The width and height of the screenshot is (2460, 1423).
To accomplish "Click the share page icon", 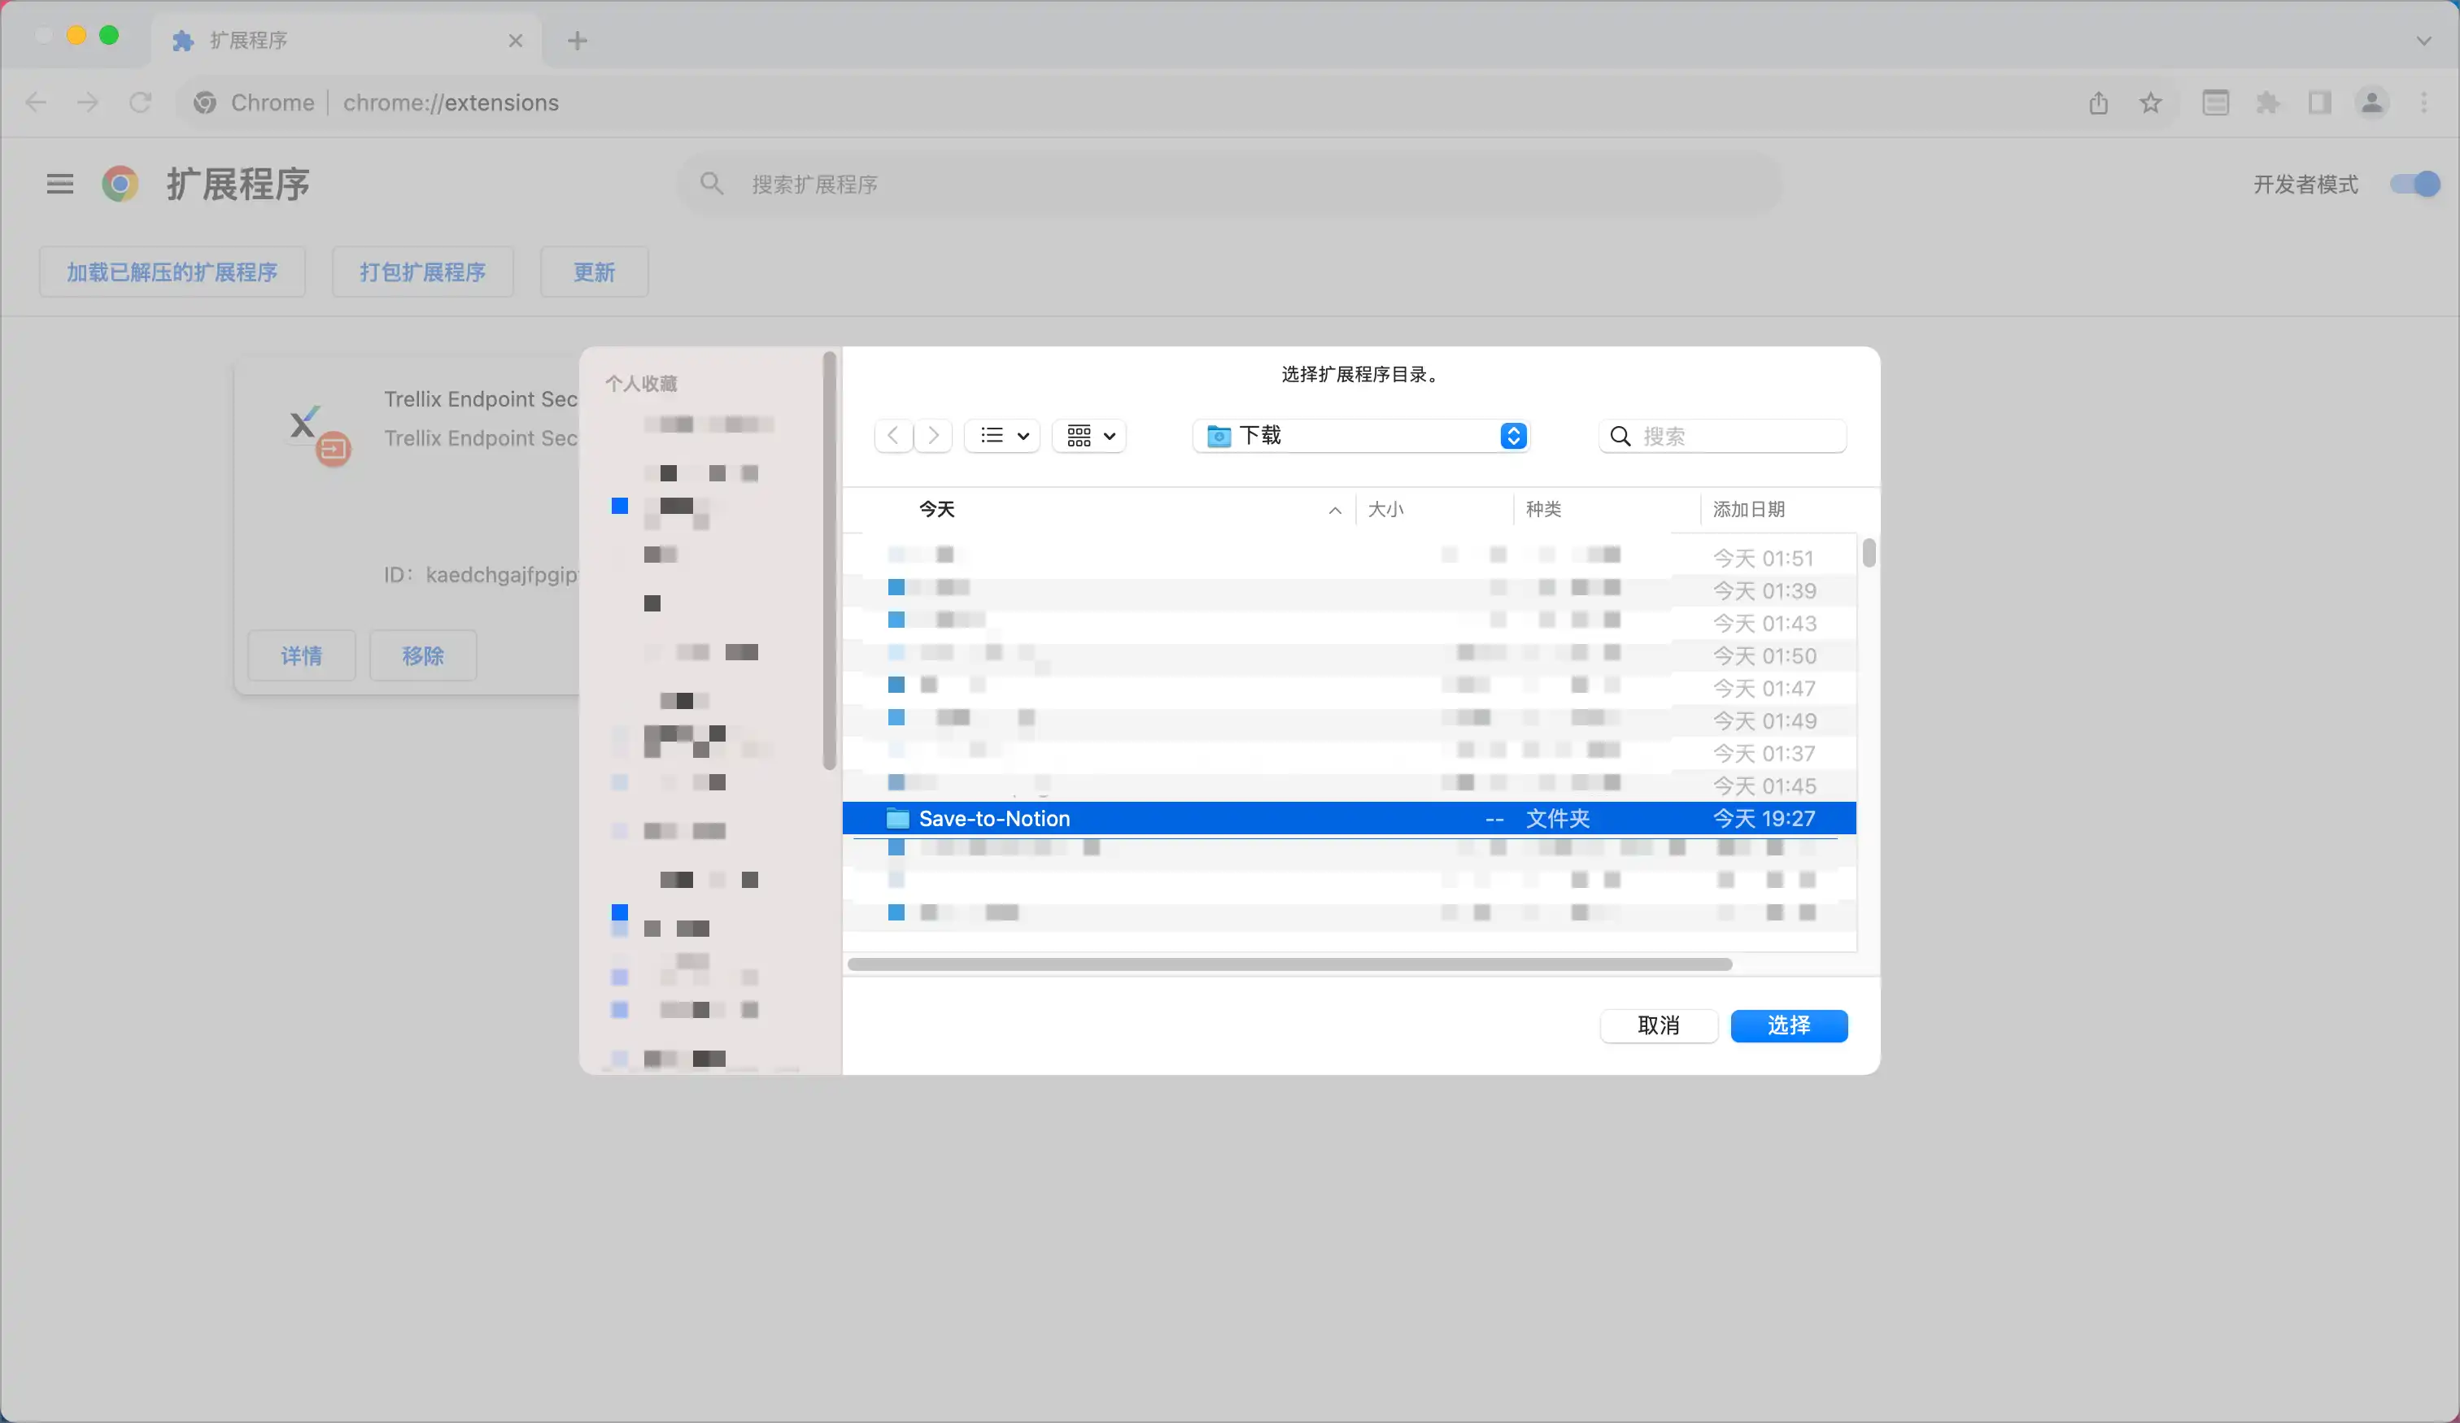I will click(x=2099, y=102).
